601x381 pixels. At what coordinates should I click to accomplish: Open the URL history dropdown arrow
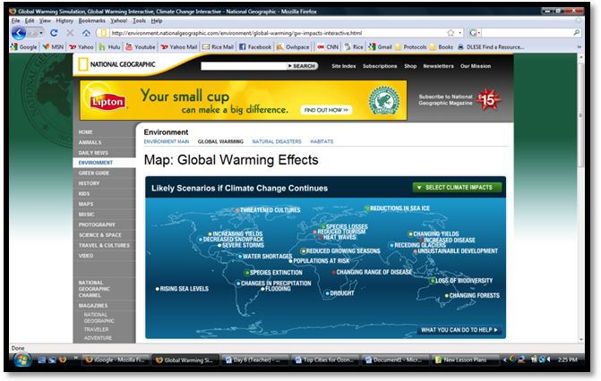pos(460,33)
